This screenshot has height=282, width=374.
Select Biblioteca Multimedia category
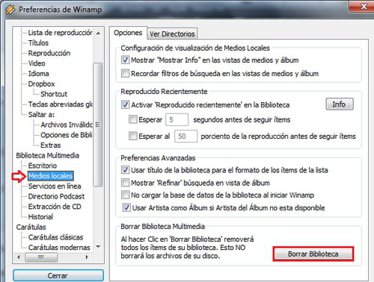click(48, 155)
